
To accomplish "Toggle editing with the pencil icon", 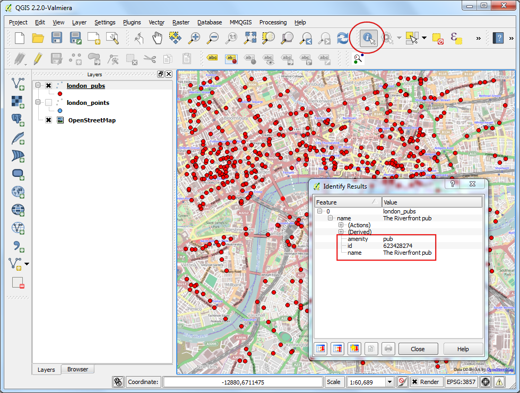I will pyautogui.click(x=38, y=59).
